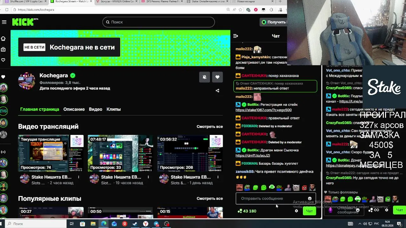Image resolution: width=406 pixels, height=228 pixels.
Task: Toggle follow heart button for Kochegara
Action: pyautogui.click(x=217, y=77)
